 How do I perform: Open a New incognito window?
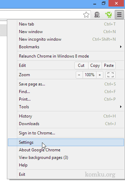click(x=71, y=39)
